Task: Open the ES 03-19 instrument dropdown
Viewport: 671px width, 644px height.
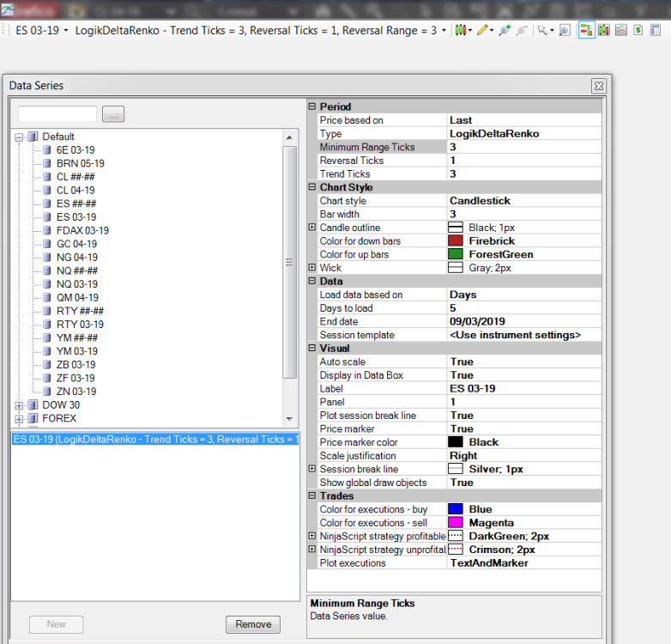Action: click(42, 30)
